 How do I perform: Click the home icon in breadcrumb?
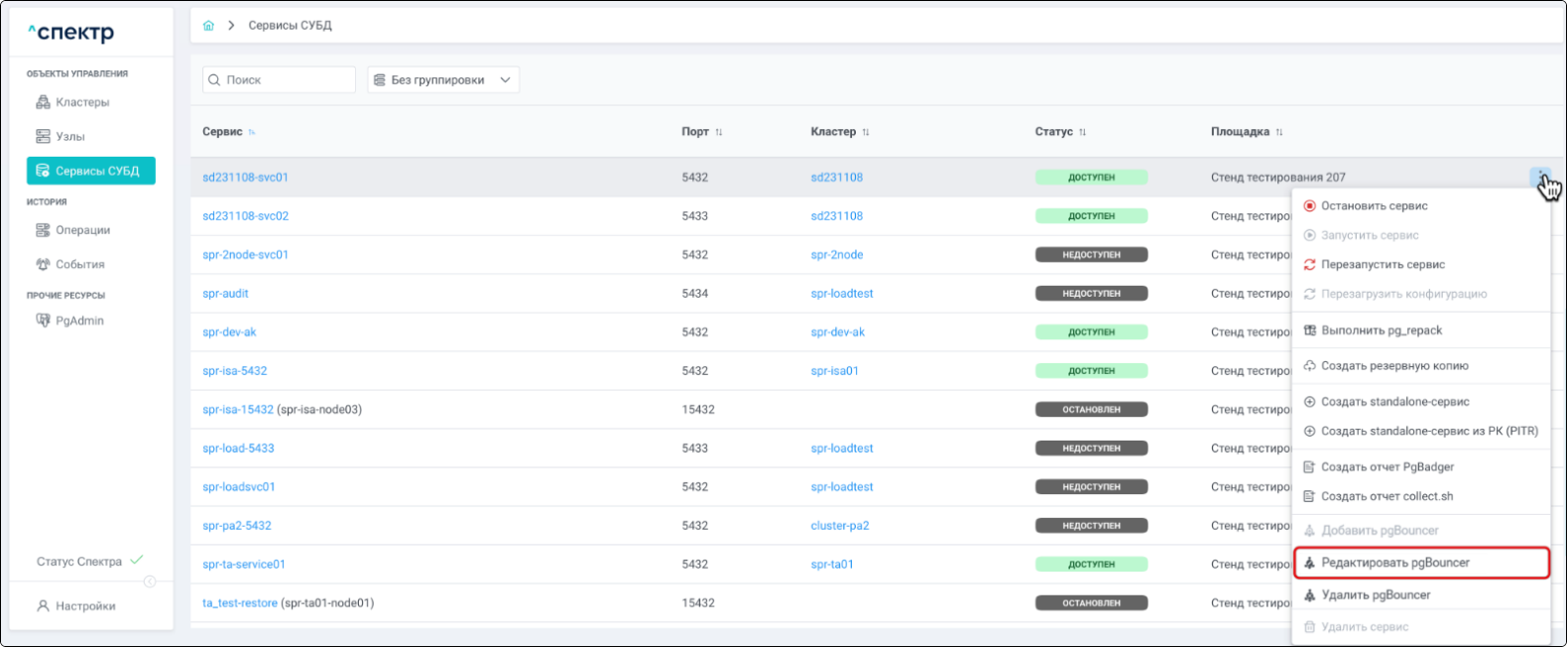pyautogui.click(x=208, y=26)
